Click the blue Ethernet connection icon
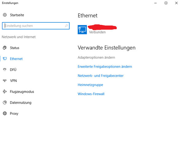This screenshot has height=143, width=181. pyautogui.click(x=82, y=30)
